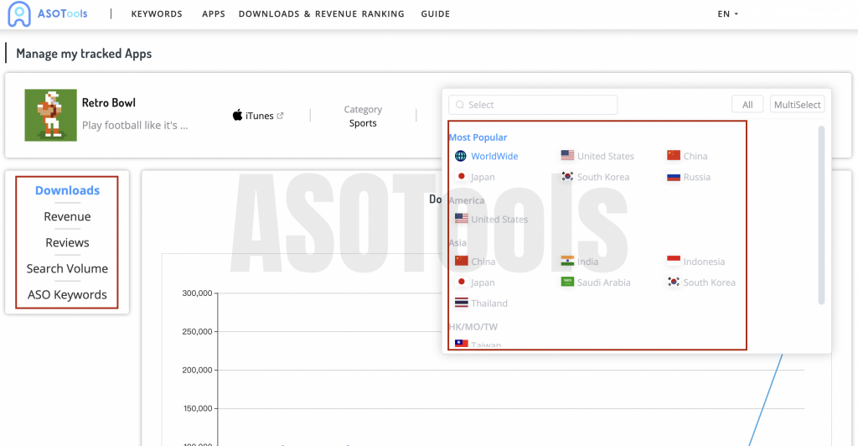Click Japan flag under Most Popular
This screenshot has width=858, height=446.
[x=462, y=177]
